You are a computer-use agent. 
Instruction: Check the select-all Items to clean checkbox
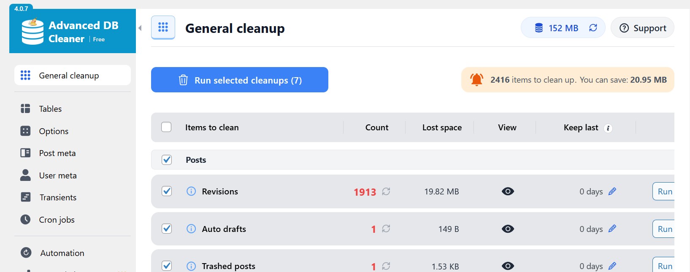pos(166,127)
